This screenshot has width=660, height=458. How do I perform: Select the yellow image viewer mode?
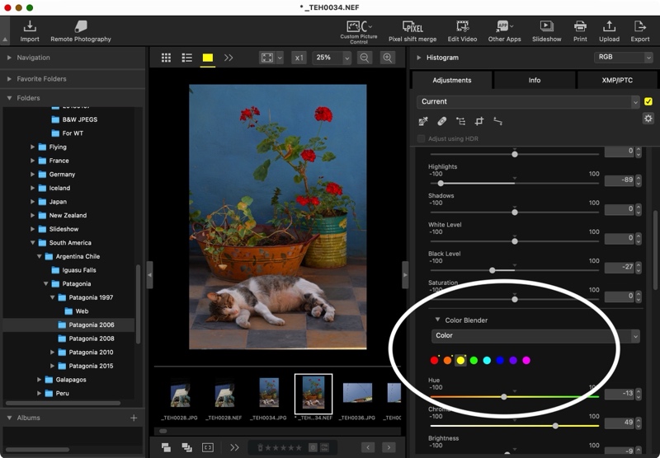[x=208, y=58]
